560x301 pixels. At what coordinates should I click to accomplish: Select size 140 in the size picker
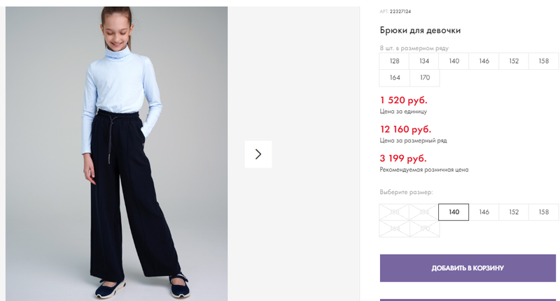[x=454, y=212]
